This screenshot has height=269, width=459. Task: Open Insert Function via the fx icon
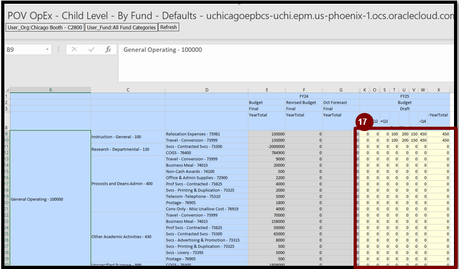tap(108, 49)
